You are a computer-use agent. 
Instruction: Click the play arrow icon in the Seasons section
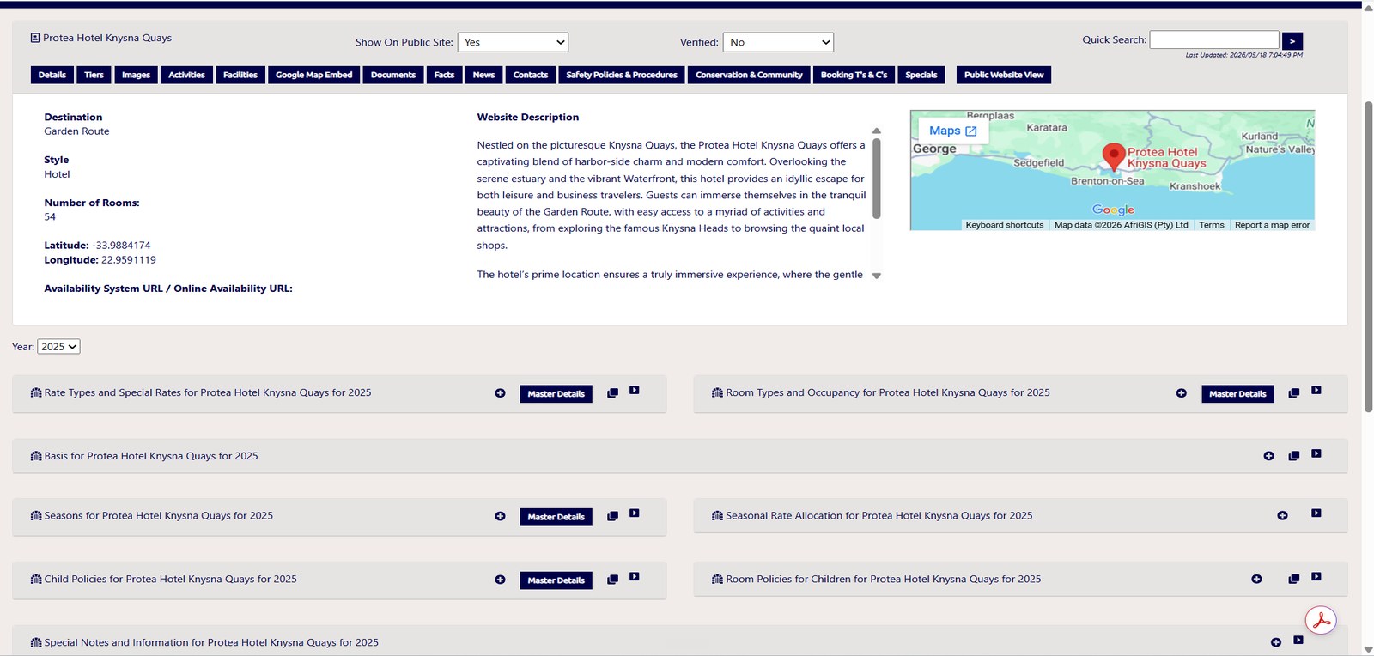[634, 513]
